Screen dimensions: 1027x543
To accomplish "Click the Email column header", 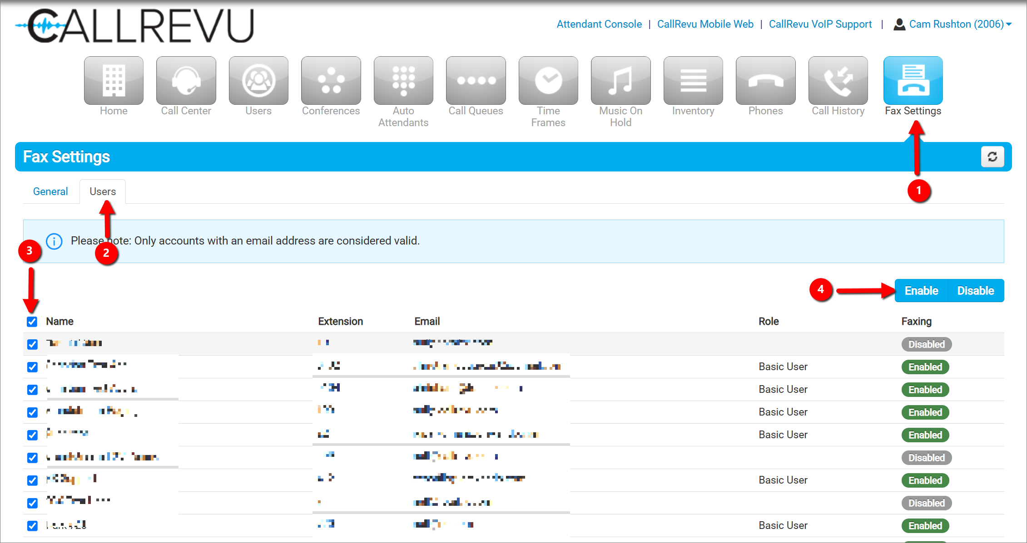I will (x=427, y=322).
